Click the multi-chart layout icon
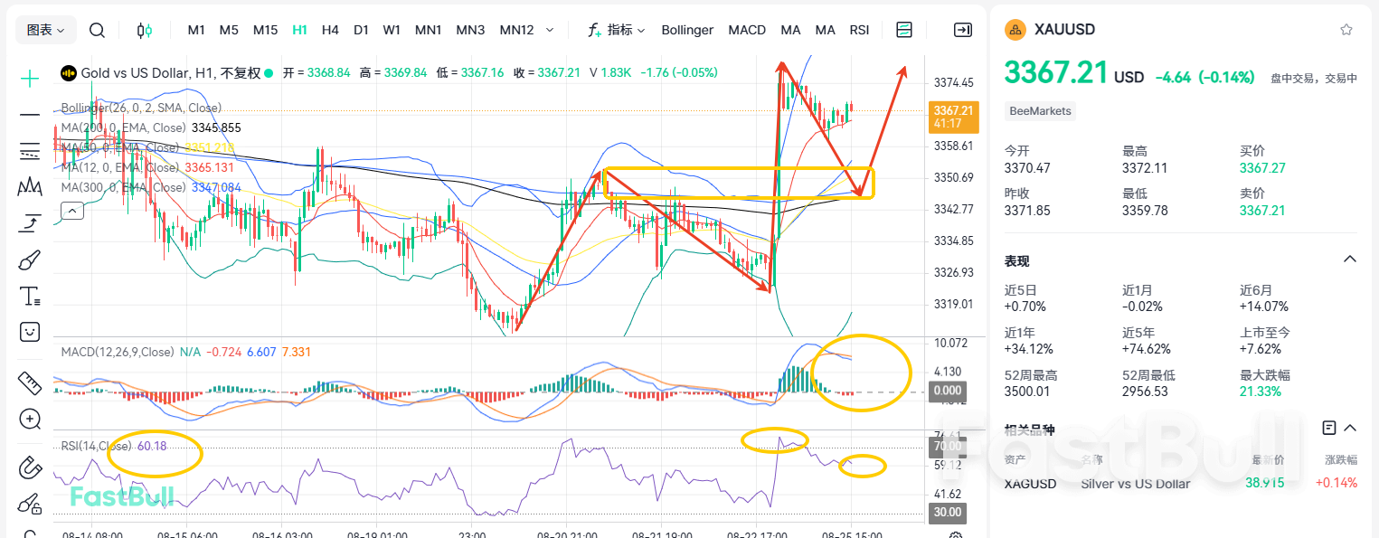This screenshot has width=1379, height=538. pos(904,30)
